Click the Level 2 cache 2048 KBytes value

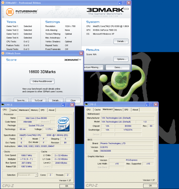[61, 163]
